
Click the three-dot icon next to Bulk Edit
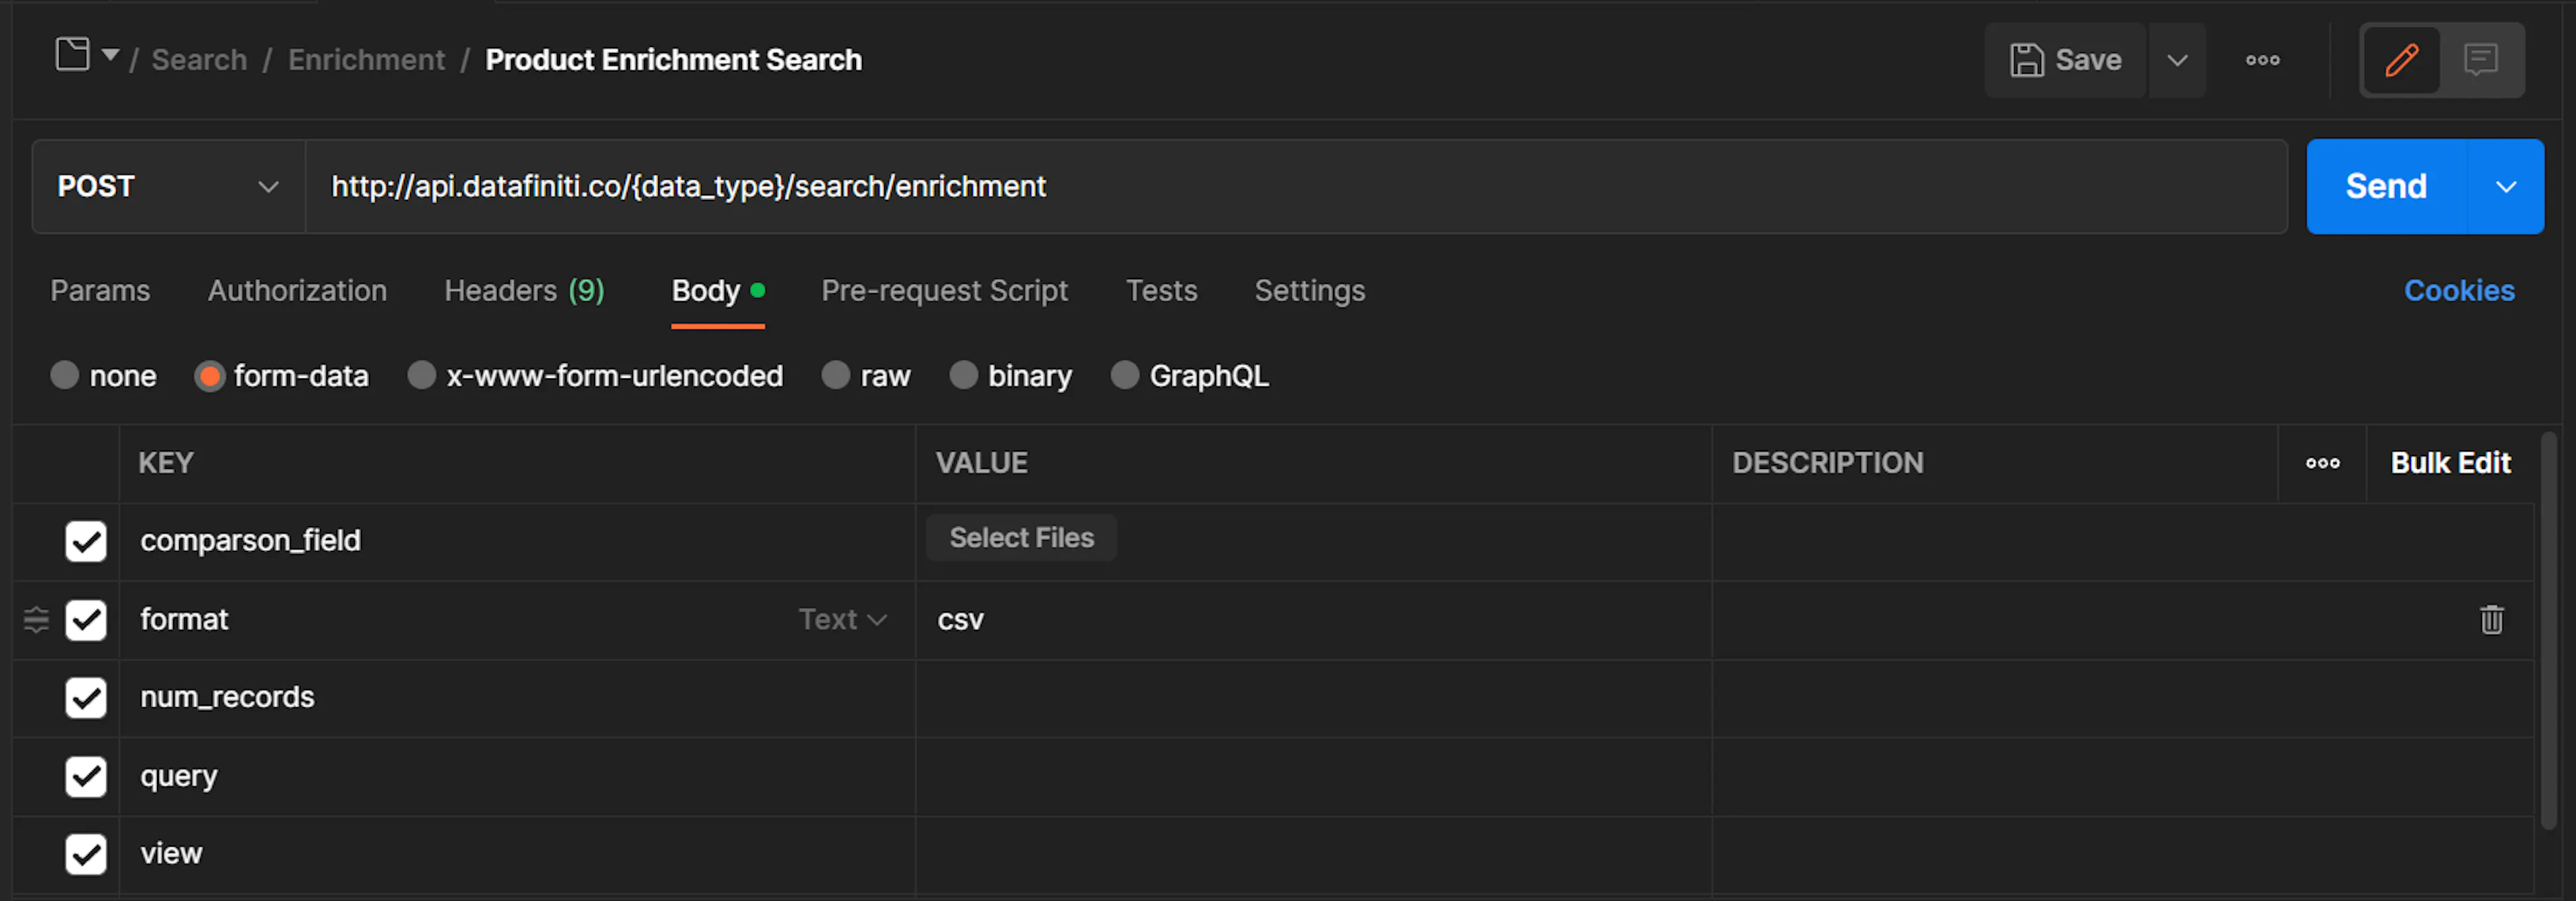tap(2322, 463)
